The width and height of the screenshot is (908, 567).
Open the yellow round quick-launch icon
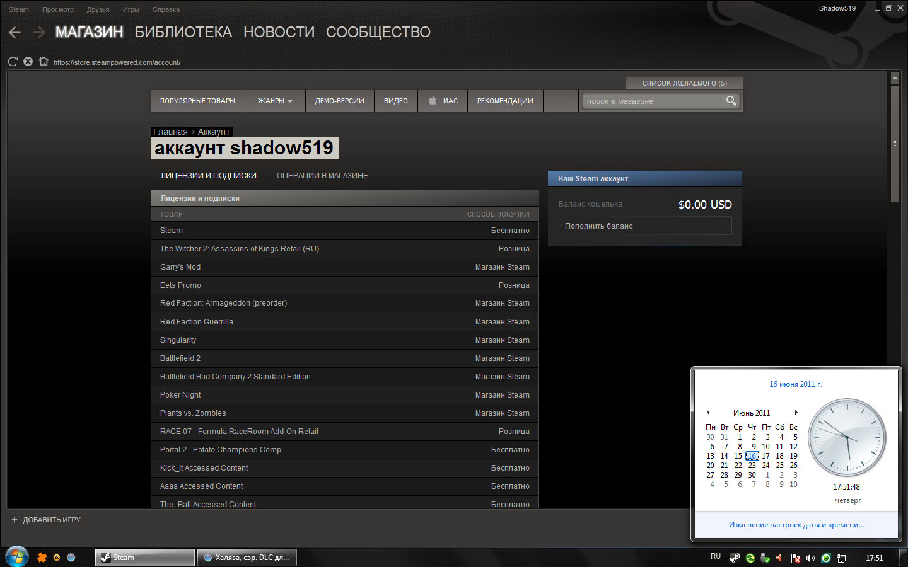click(57, 558)
